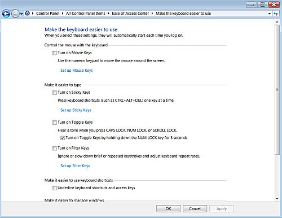This screenshot has height=218, width=282.
Task: Click the Forward navigation arrow button
Action: [15, 14]
